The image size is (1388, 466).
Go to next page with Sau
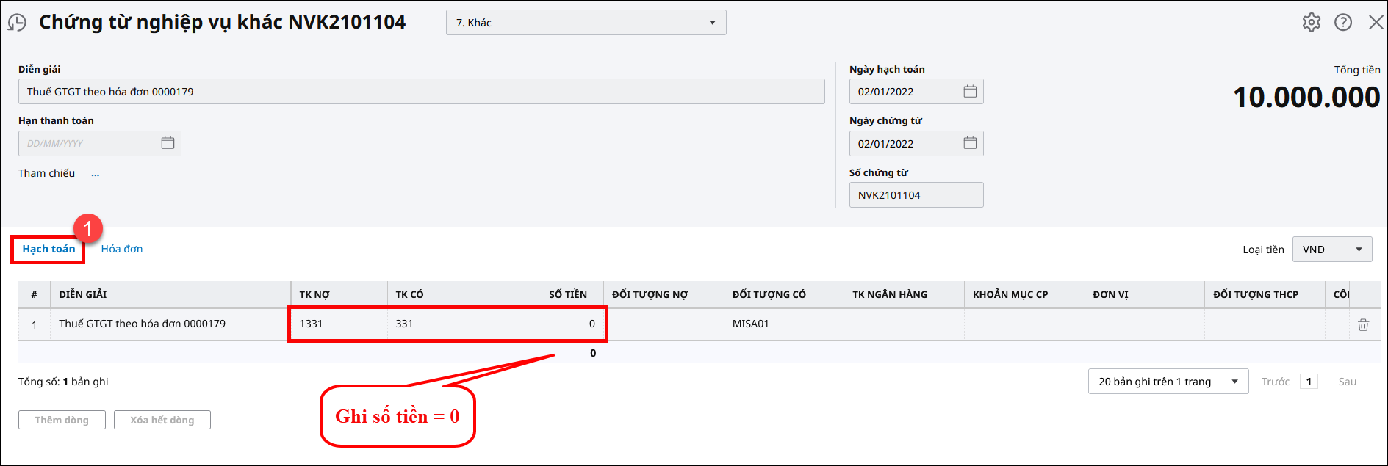pos(1347,382)
